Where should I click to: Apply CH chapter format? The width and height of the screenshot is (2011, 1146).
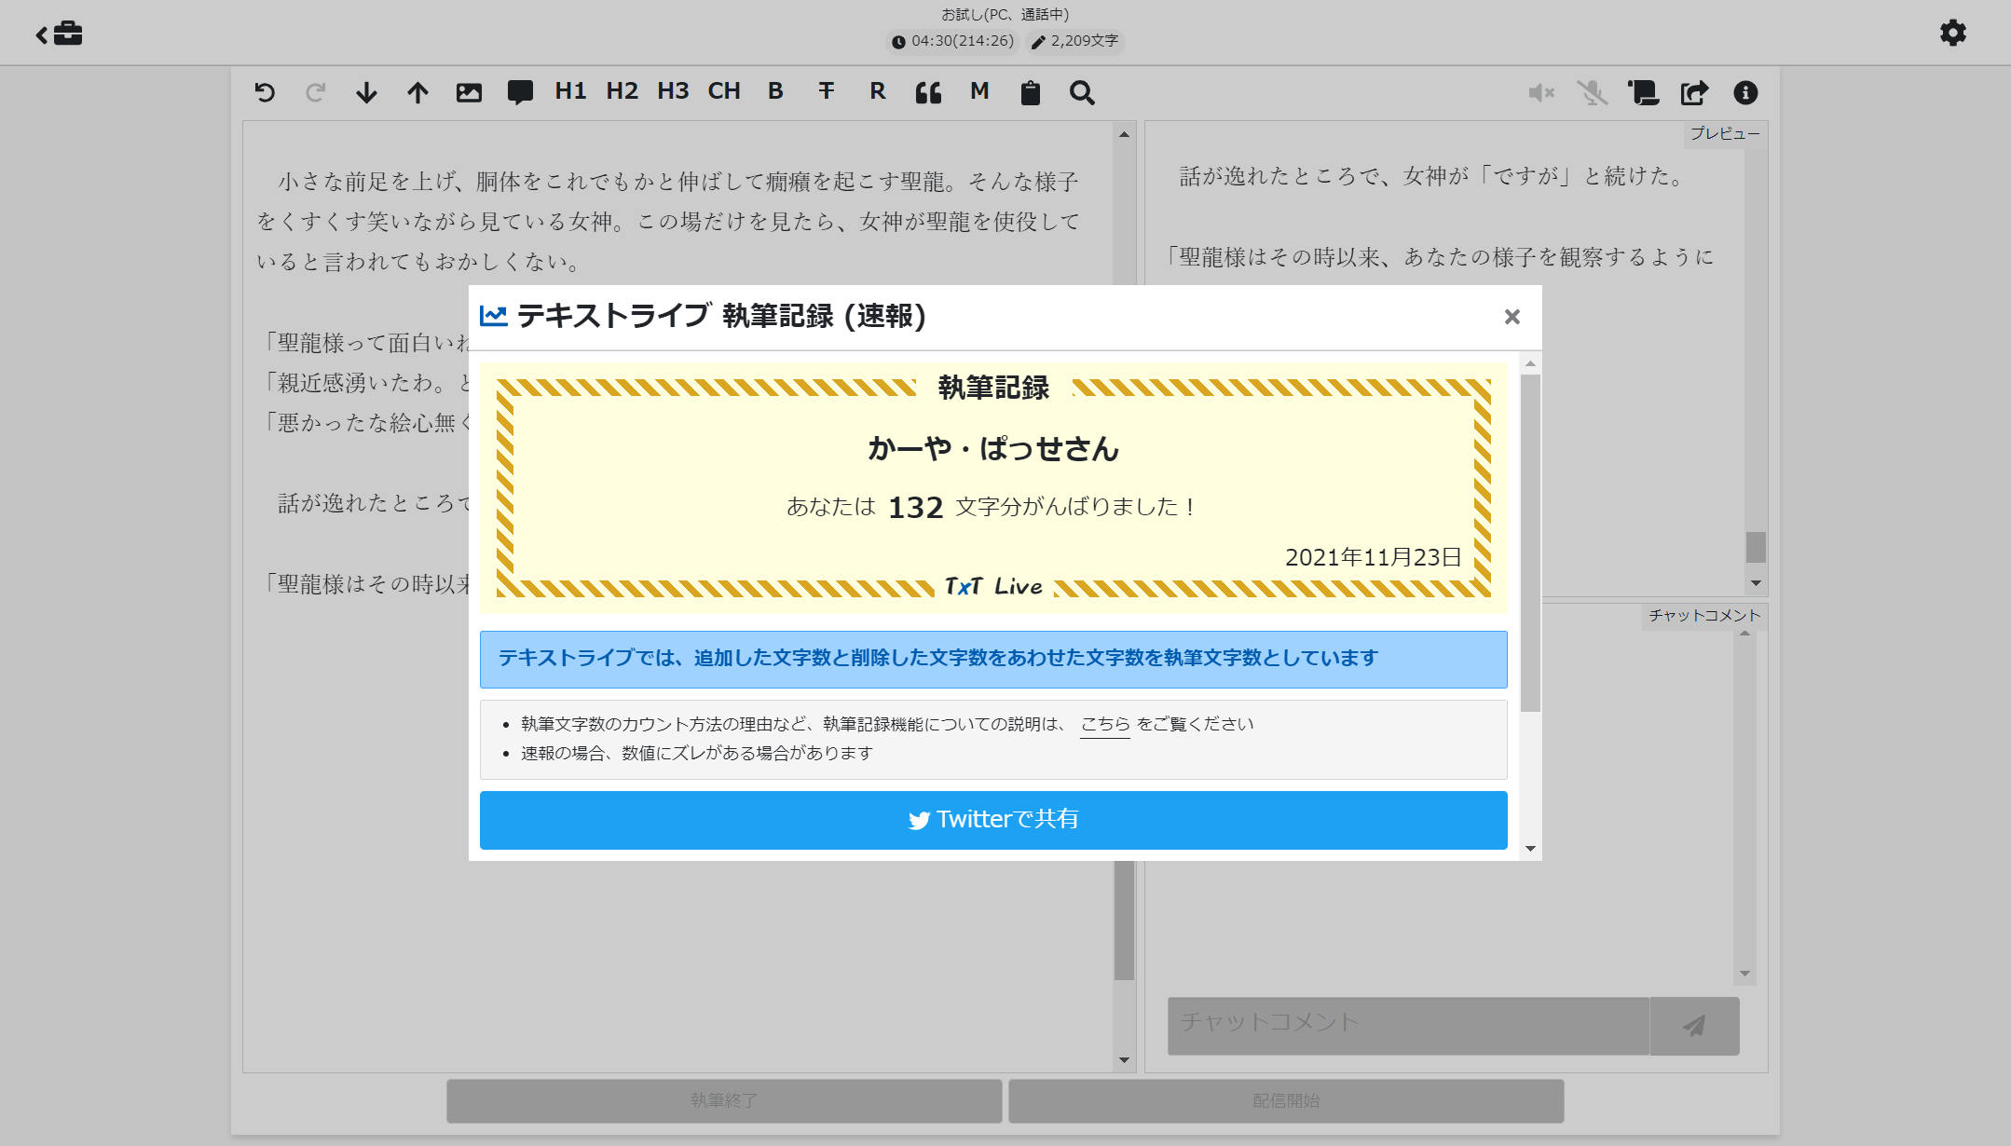pyautogui.click(x=724, y=91)
